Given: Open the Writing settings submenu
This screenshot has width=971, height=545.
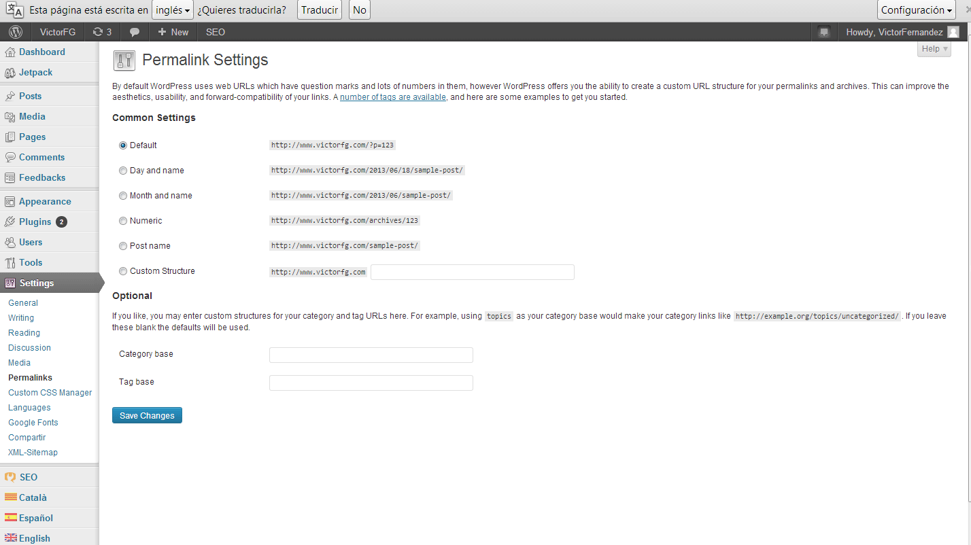Looking at the screenshot, I should pos(21,318).
